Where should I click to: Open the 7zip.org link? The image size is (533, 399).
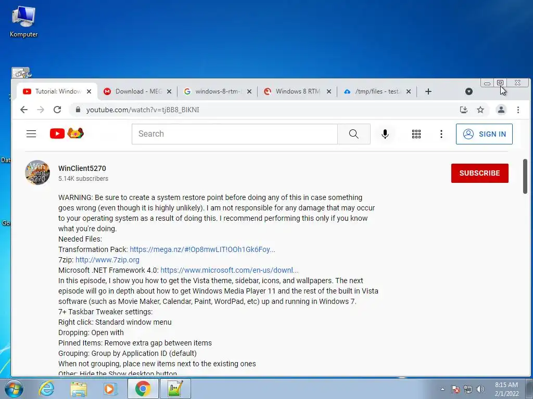pyautogui.click(x=107, y=260)
